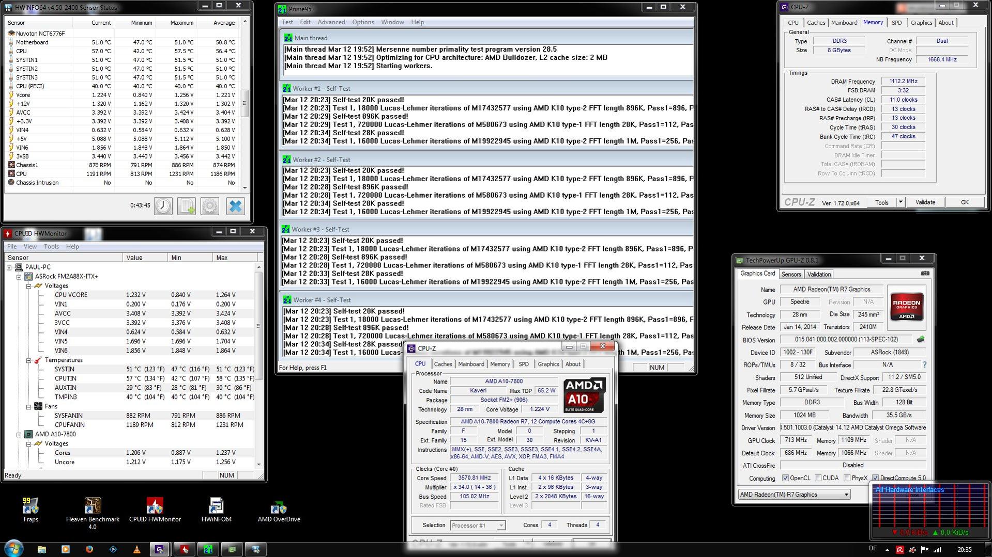992x557 pixels.
Task: Toggle the DirectCompute 5.0 checkbox in GPU-Z
Action: [875, 478]
